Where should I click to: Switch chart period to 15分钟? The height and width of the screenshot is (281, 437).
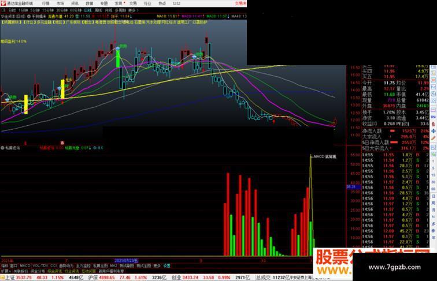(x=48, y=10)
